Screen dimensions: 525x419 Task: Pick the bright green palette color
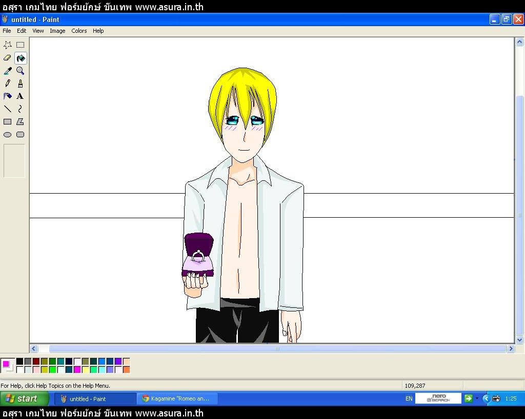click(53, 369)
